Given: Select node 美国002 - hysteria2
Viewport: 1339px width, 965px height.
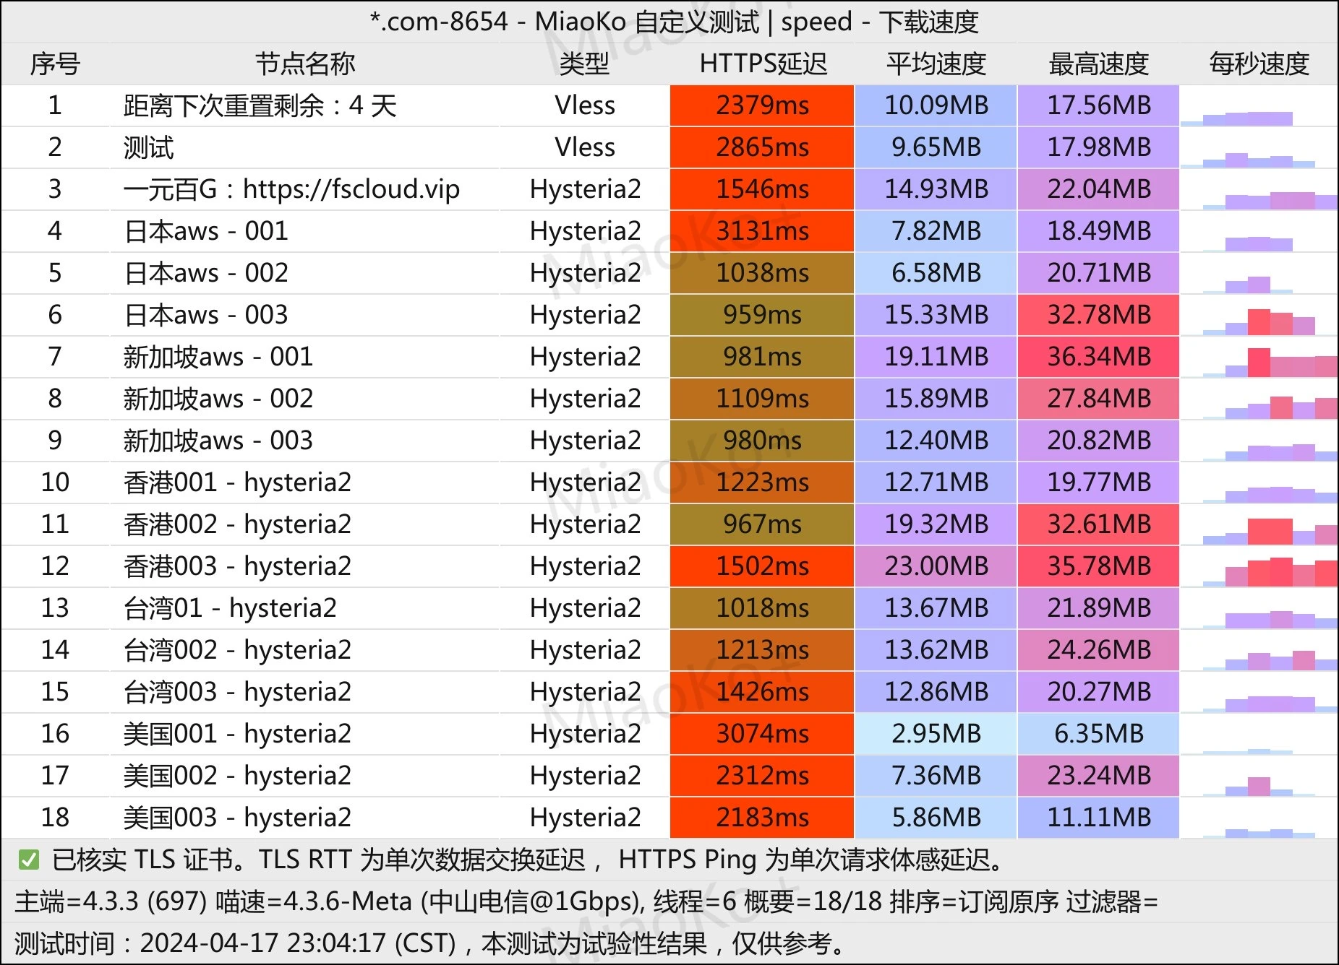Looking at the screenshot, I should click(x=237, y=776).
